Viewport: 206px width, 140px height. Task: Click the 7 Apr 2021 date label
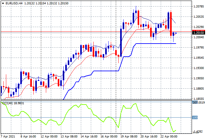click(x=8, y=137)
